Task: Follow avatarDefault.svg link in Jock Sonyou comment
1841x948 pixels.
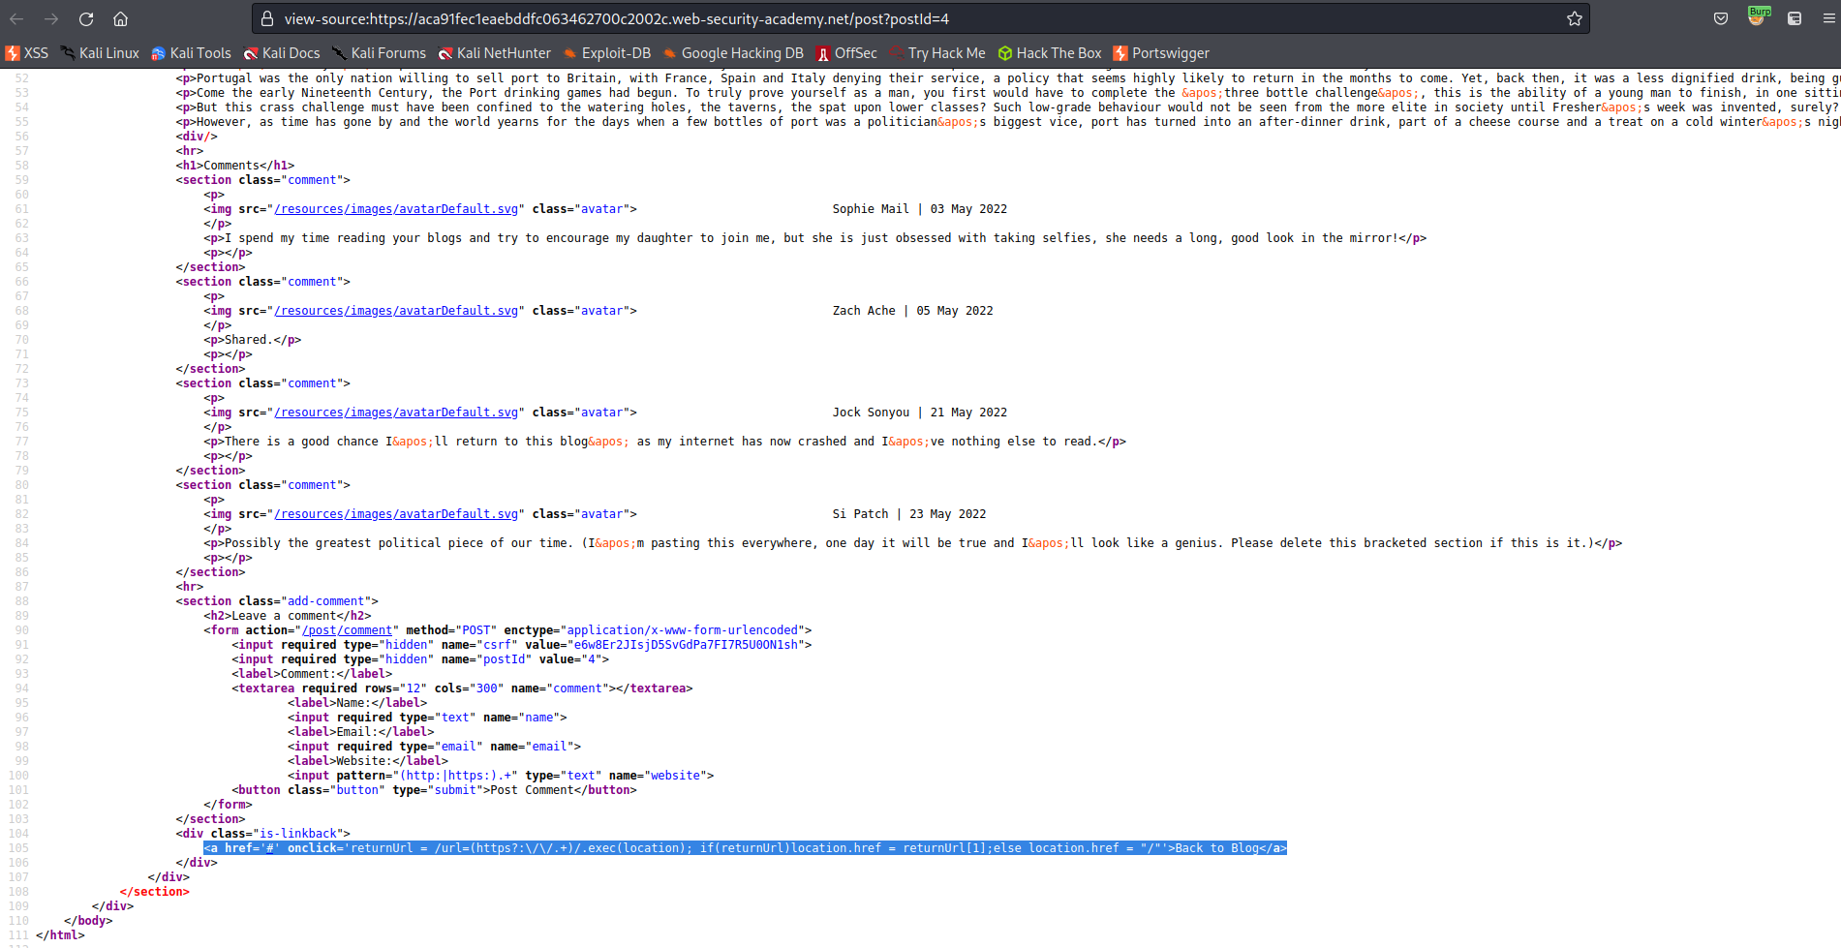Action: click(x=396, y=413)
